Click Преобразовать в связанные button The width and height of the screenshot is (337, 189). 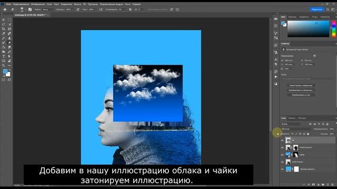pyautogui.click(x=301, y=90)
